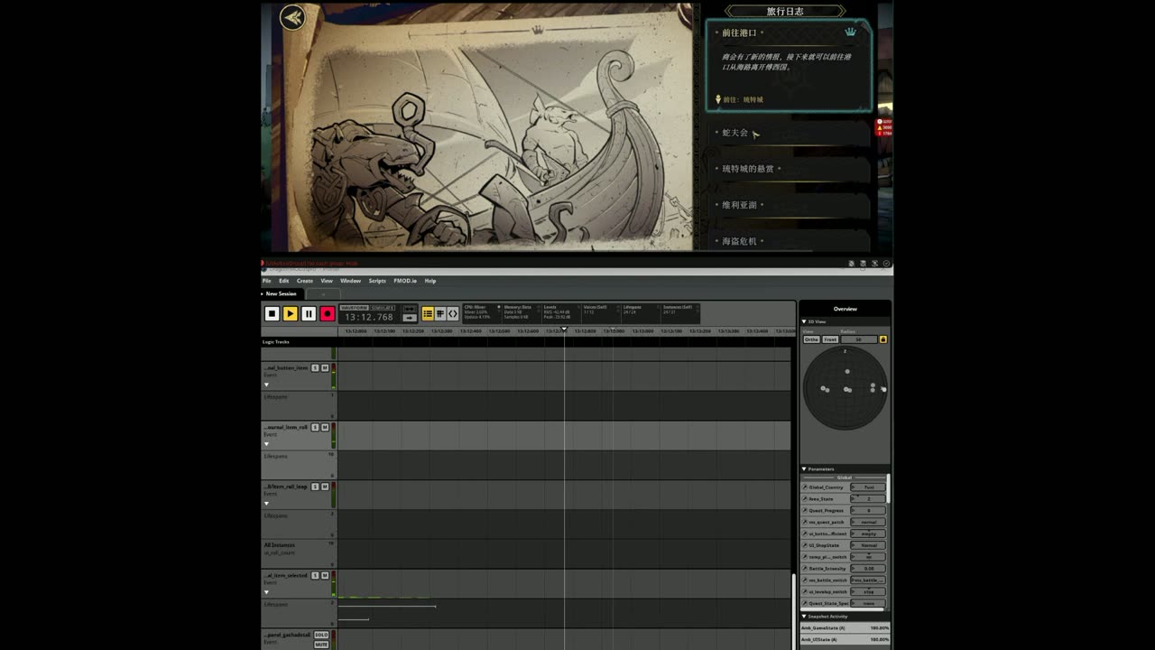1155x650 pixels.
Task: Solo the ...ournal_item_roll track
Action: (315, 427)
